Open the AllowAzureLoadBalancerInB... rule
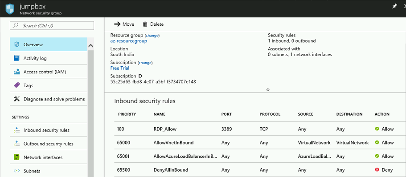The image size is (406, 177). [185, 157]
